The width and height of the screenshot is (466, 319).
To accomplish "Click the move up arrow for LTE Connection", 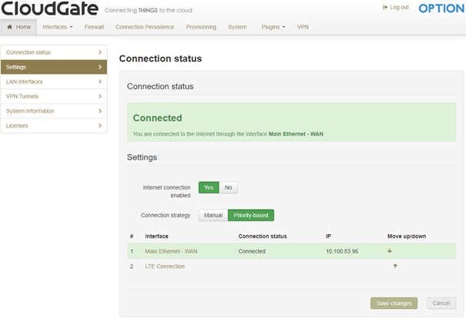I will tap(395, 266).
